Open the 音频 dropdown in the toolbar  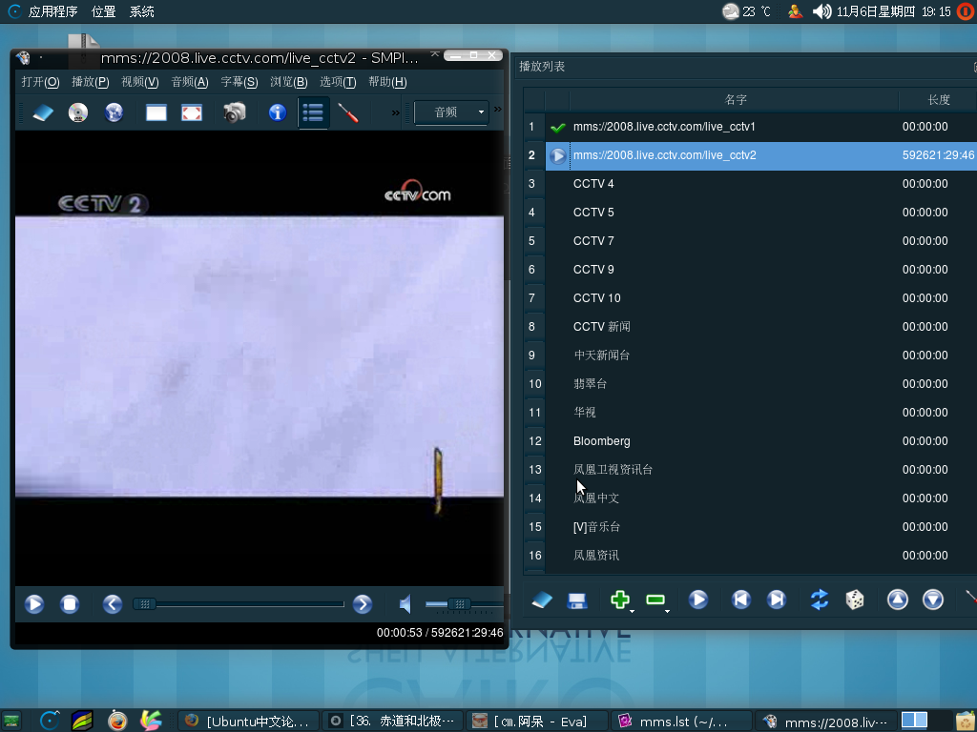point(451,112)
